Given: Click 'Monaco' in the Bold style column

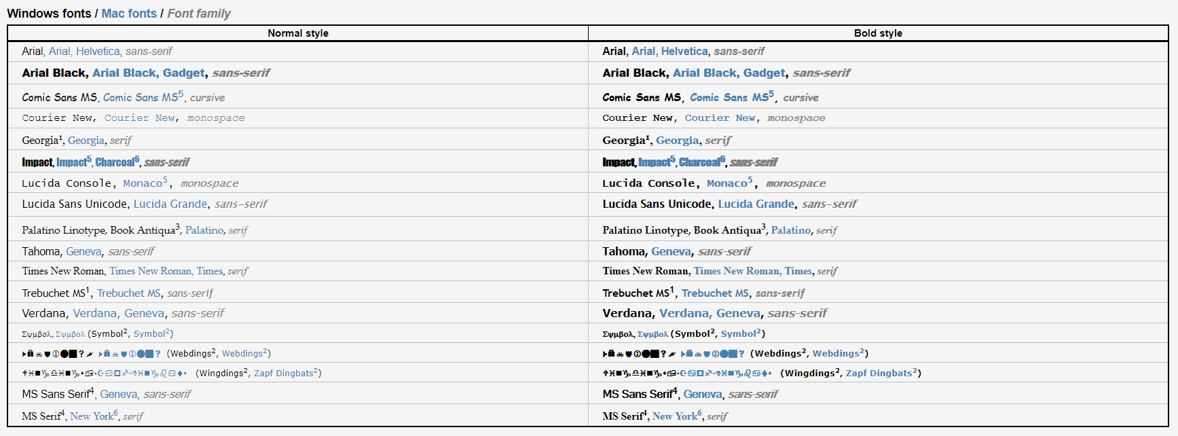Looking at the screenshot, I should [x=726, y=183].
